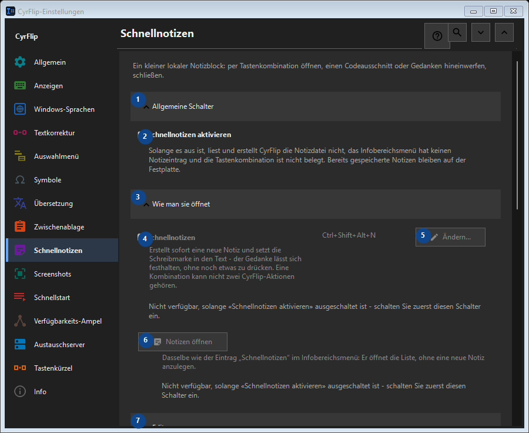The image size is (529, 433).
Task: Click the CyrFlip app icon in title bar
Action: (x=11, y=11)
